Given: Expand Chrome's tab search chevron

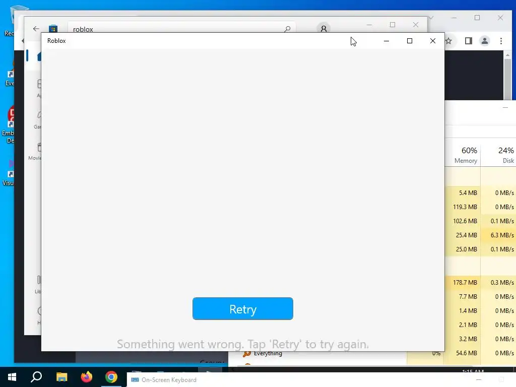Looking at the screenshot, I should (431, 18).
